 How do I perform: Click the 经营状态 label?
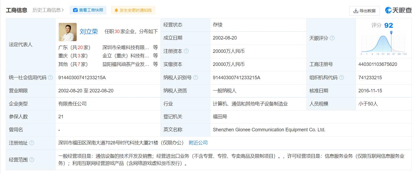[173, 25]
